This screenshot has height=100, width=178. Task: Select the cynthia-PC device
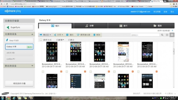click(19, 59)
